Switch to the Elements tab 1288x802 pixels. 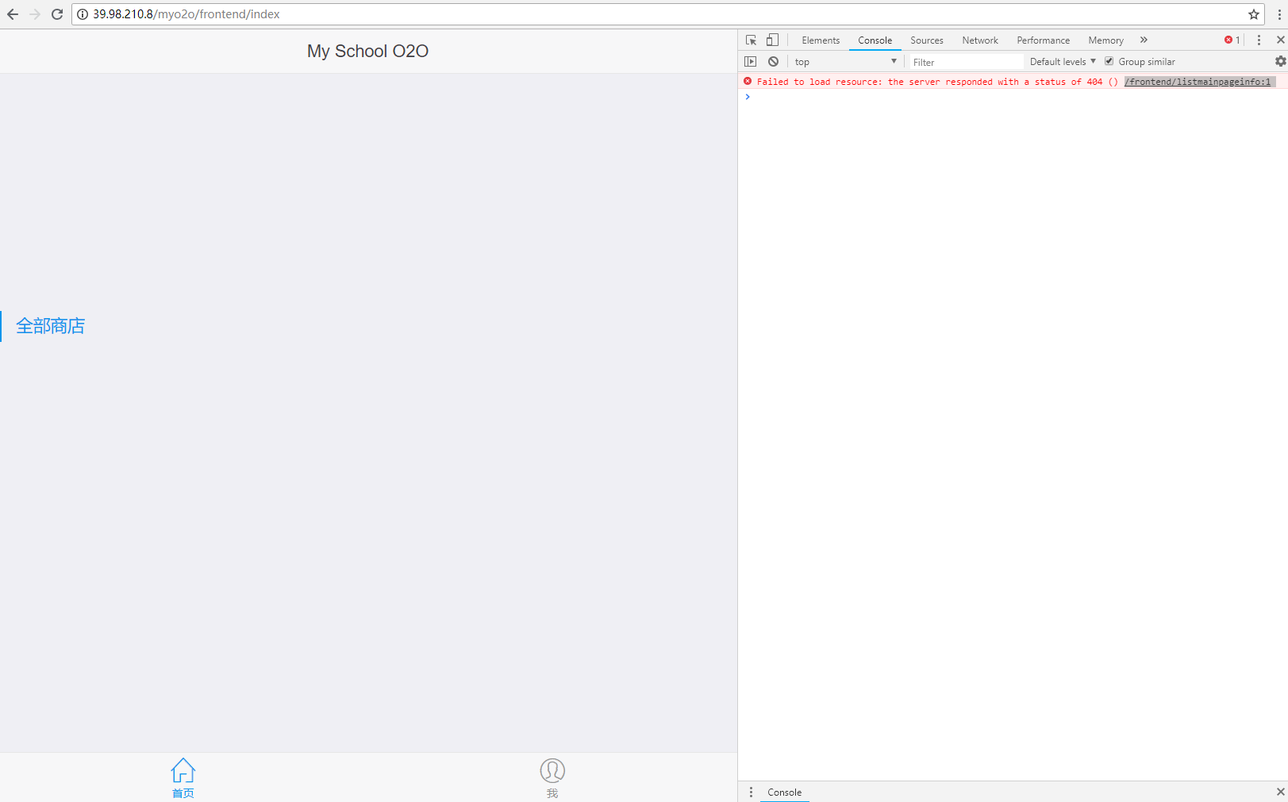pos(821,40)
